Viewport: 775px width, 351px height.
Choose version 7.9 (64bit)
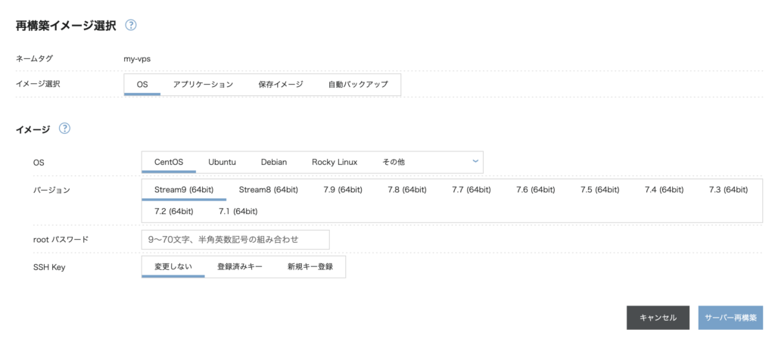343,190
